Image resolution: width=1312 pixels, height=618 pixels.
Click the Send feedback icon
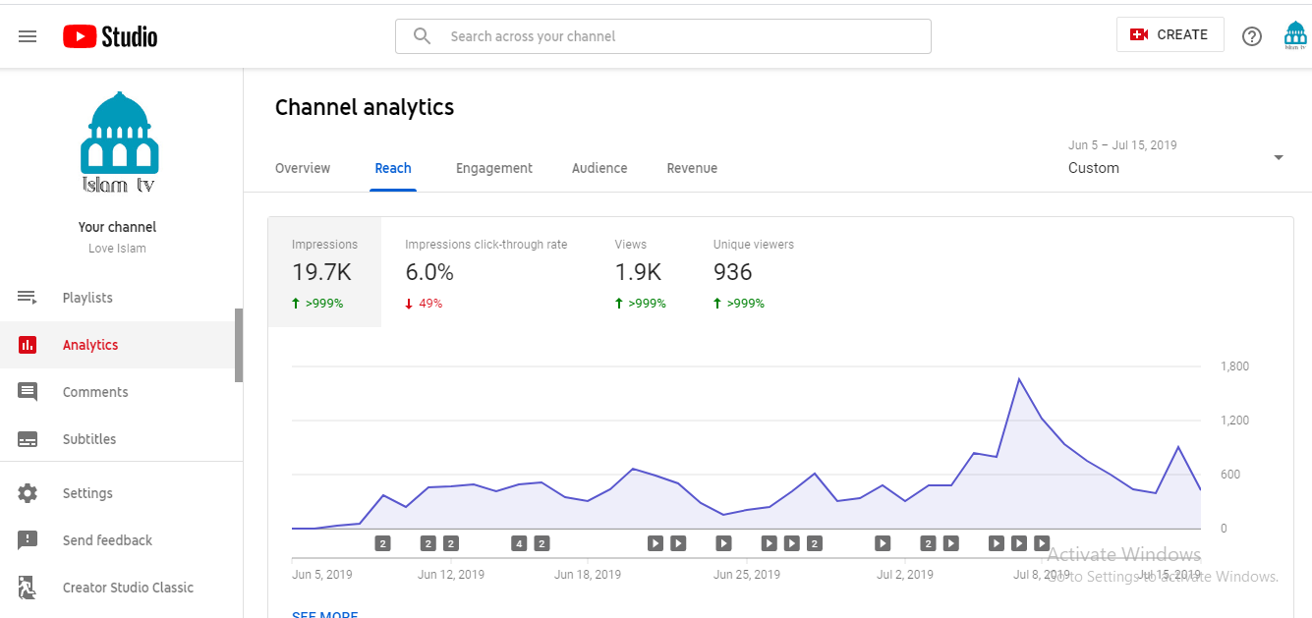pos(28,540)
